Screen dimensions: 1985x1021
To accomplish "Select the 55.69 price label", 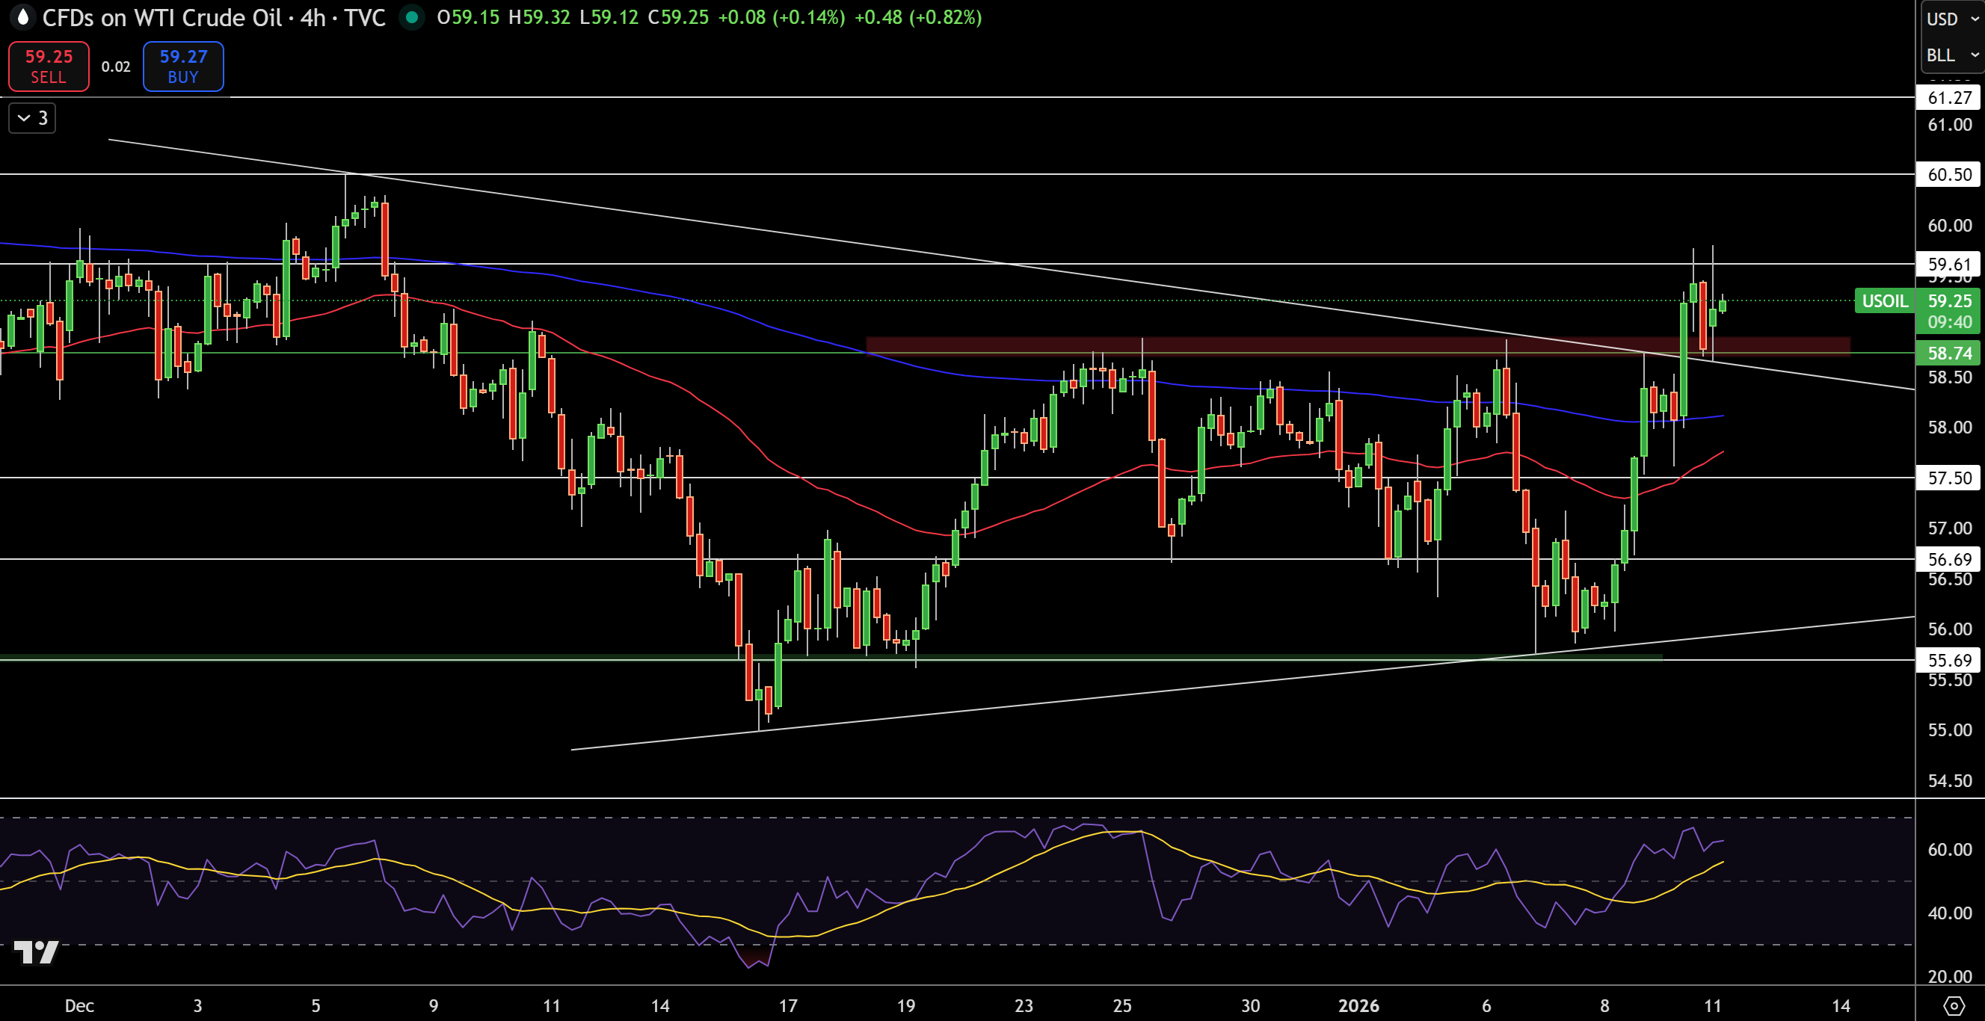I will [x=1949, y=659].
